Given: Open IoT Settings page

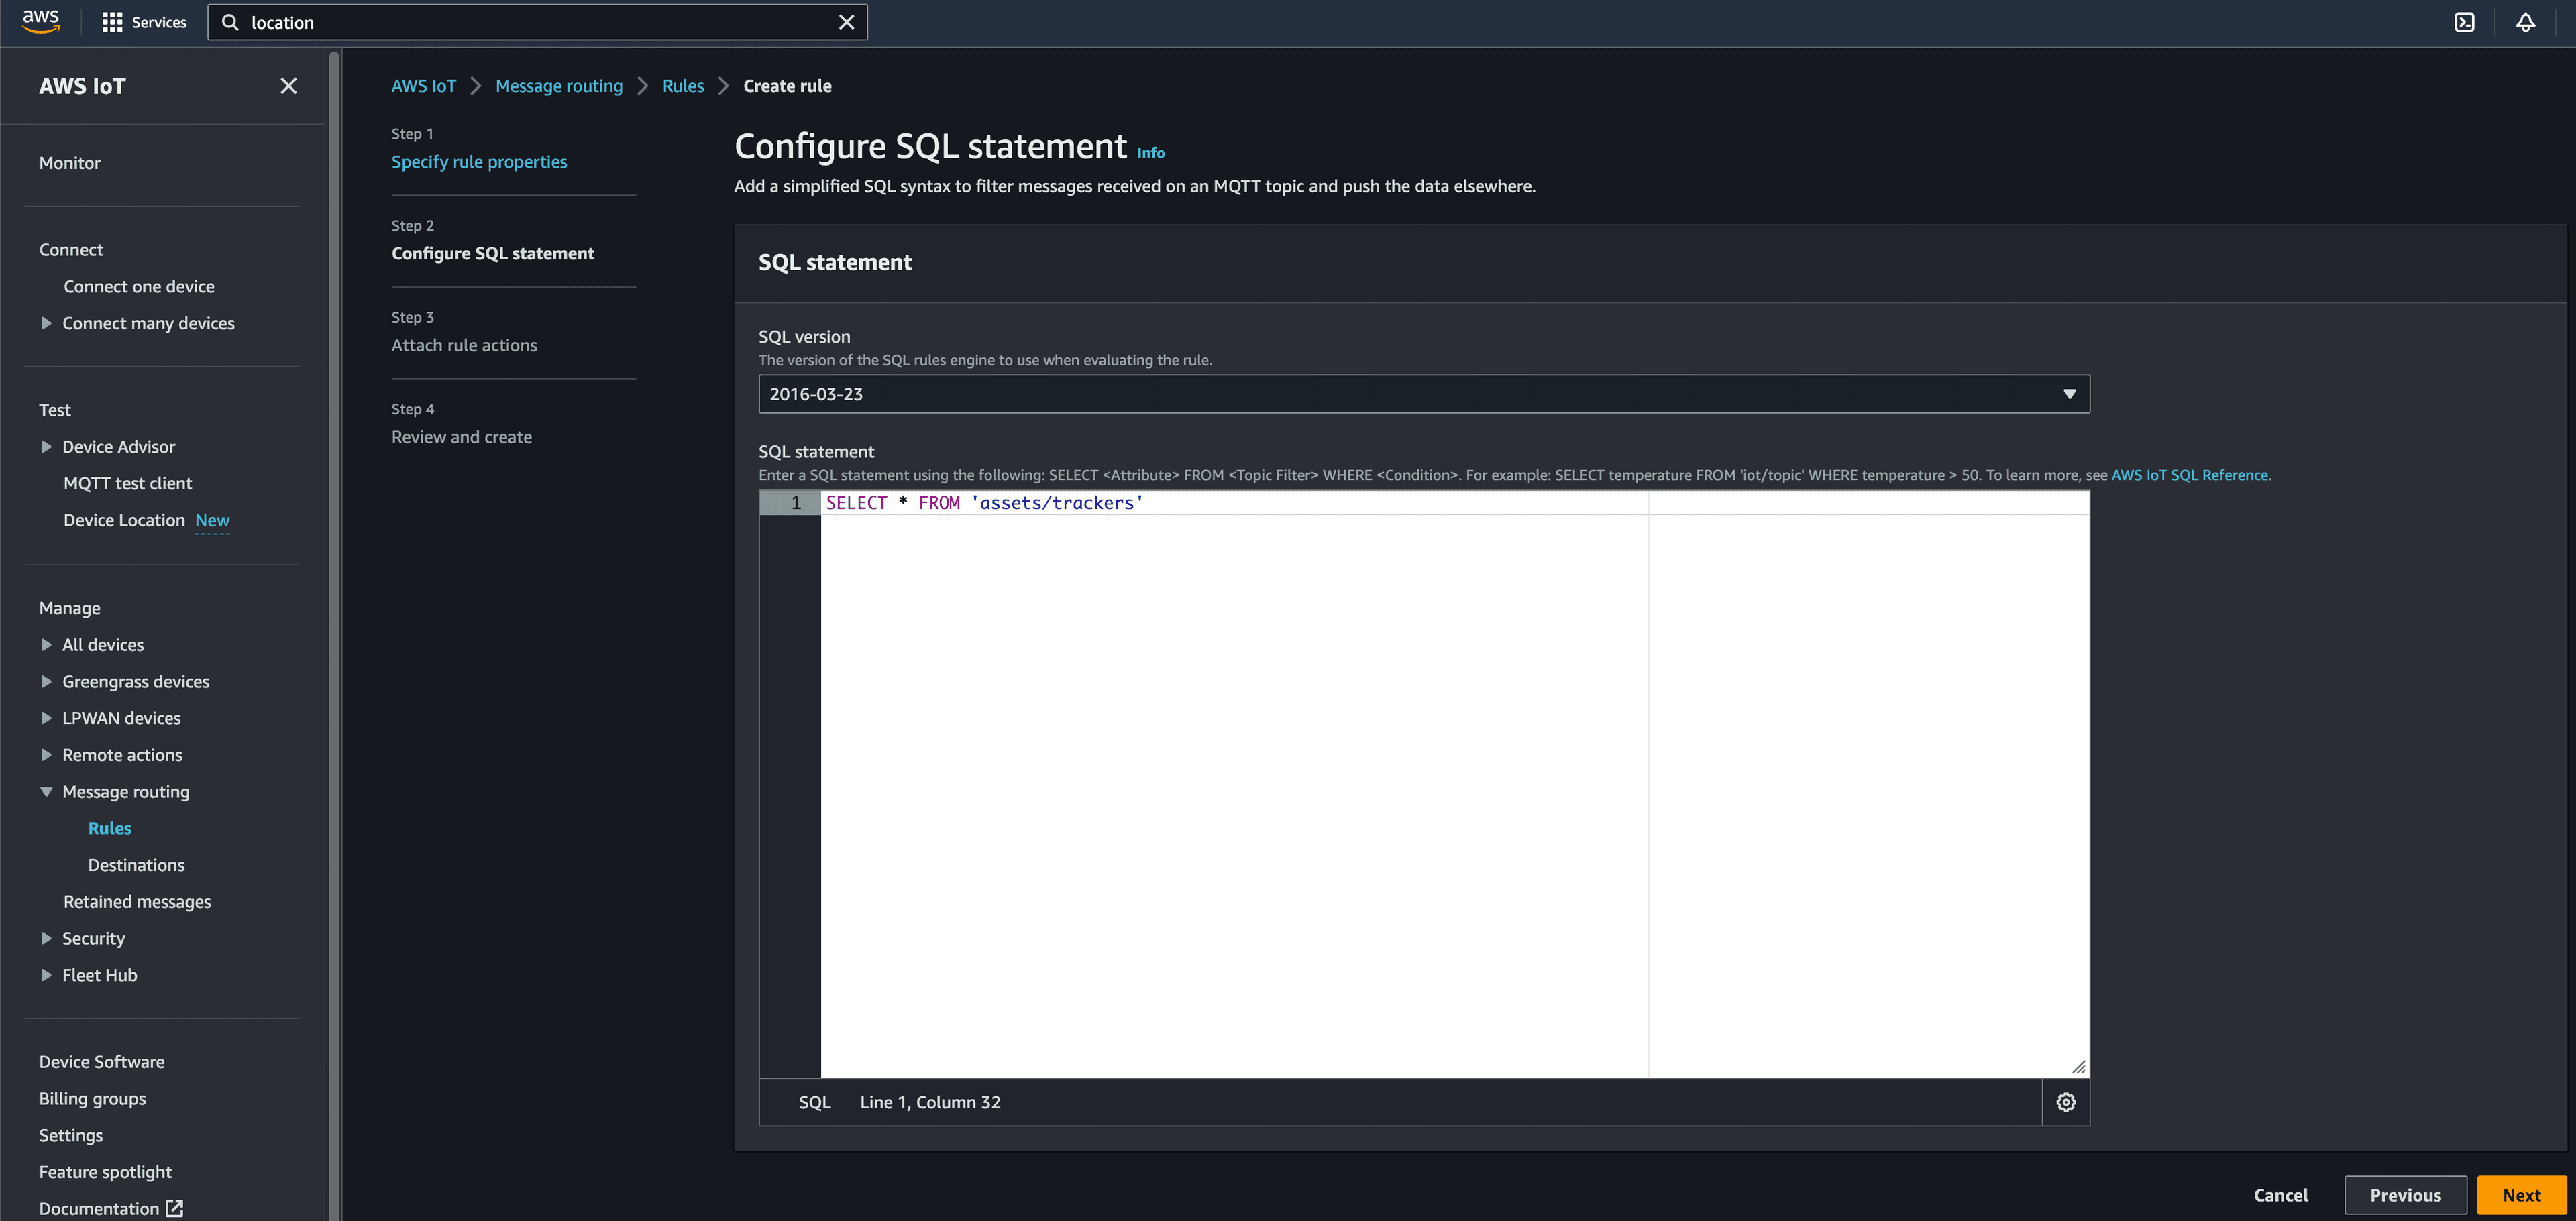Looking at the screenshot, I should click(x=71, y=1135).
